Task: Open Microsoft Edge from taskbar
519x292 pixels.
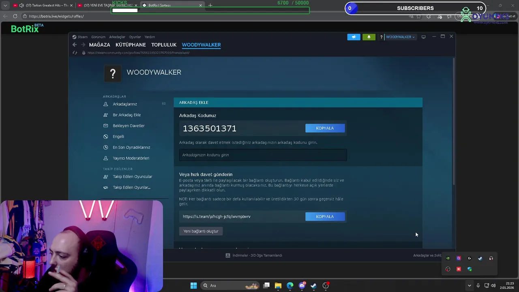Action: 290,286
